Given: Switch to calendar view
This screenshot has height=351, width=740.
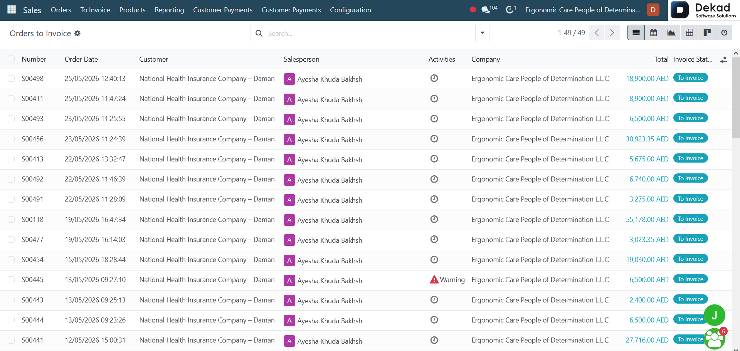Looking at the screenshot, I should tap(654, 33).
